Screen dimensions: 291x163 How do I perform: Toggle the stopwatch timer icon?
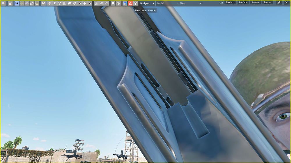click(x=118, y=3)
